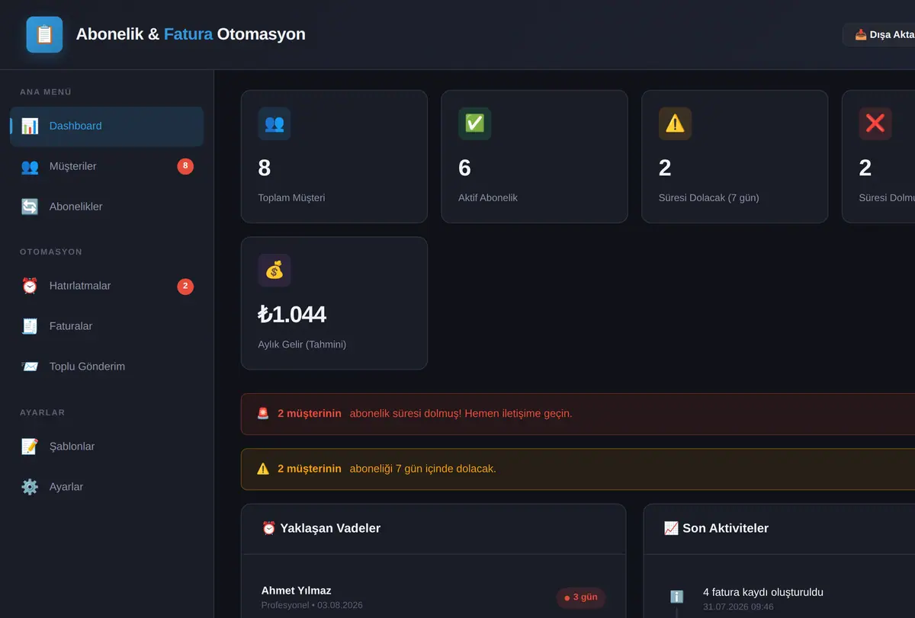Navigate to Hatırlatmalar
The width and height of the screenshot is (915, 618).
point(107,287)
